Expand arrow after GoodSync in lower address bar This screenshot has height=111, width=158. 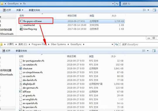coord(84,44)
